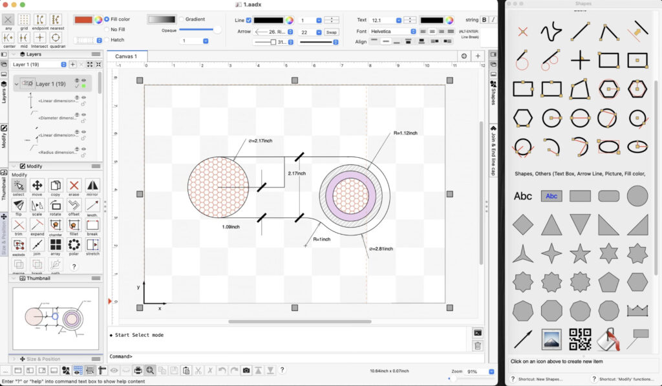
Task: Choose the intersect snap icon
Action: tap(39, 37)
